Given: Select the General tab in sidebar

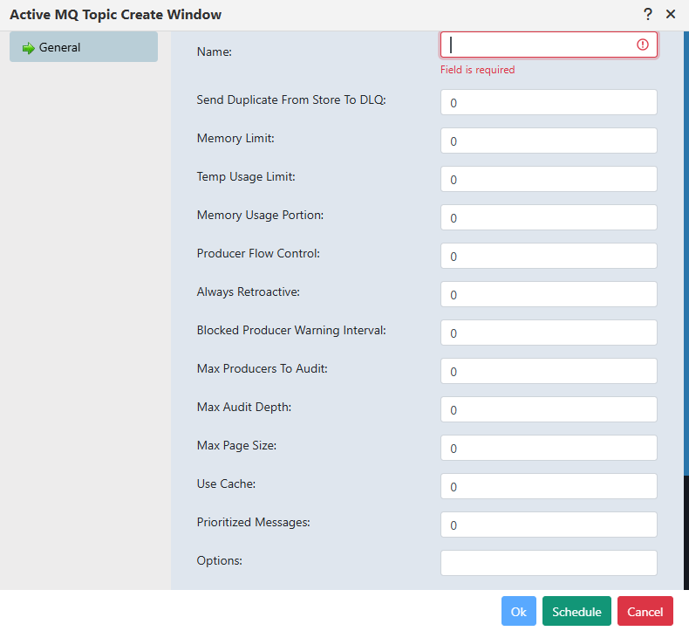Looking at the screenshot, I should (x=84, y=47).
